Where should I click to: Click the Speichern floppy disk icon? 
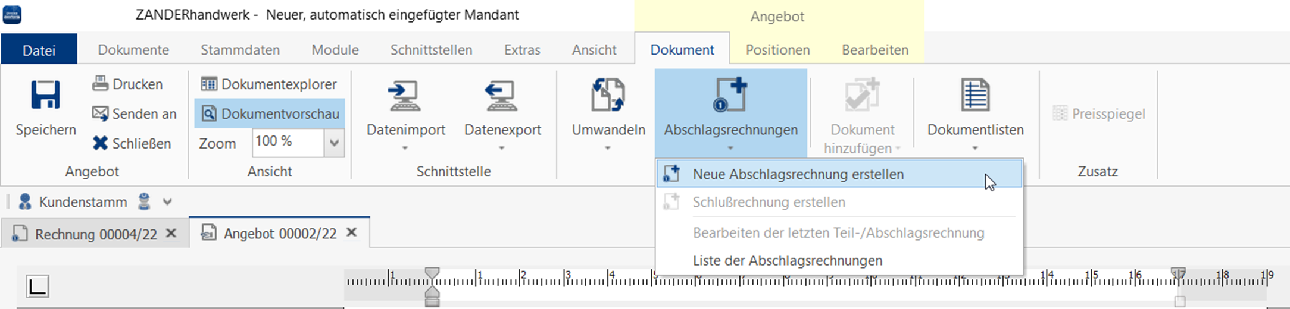pos(45,95)
